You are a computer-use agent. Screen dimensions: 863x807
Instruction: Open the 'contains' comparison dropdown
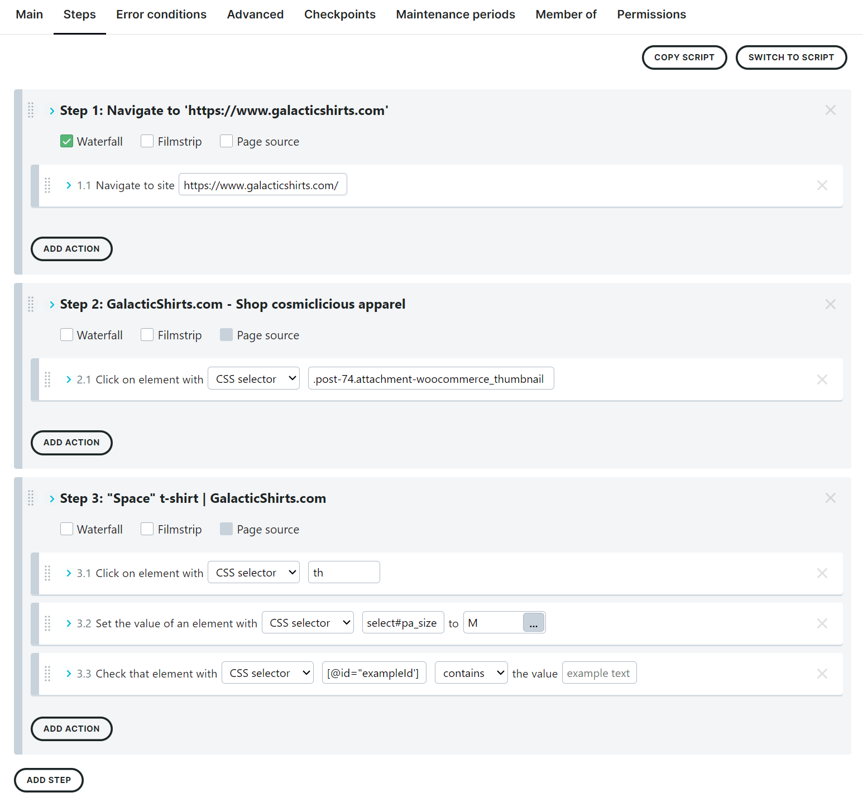pyautogui.click(x=471, y=672)
